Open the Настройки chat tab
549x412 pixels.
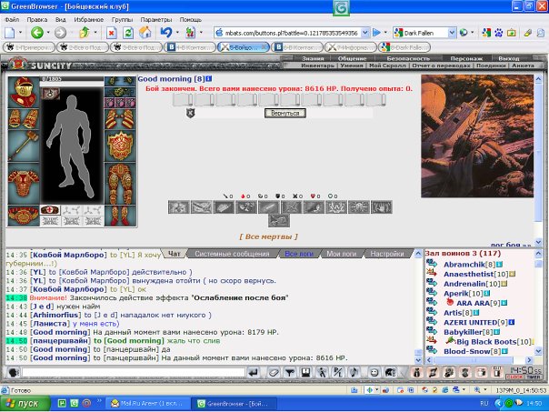[387, 254]
